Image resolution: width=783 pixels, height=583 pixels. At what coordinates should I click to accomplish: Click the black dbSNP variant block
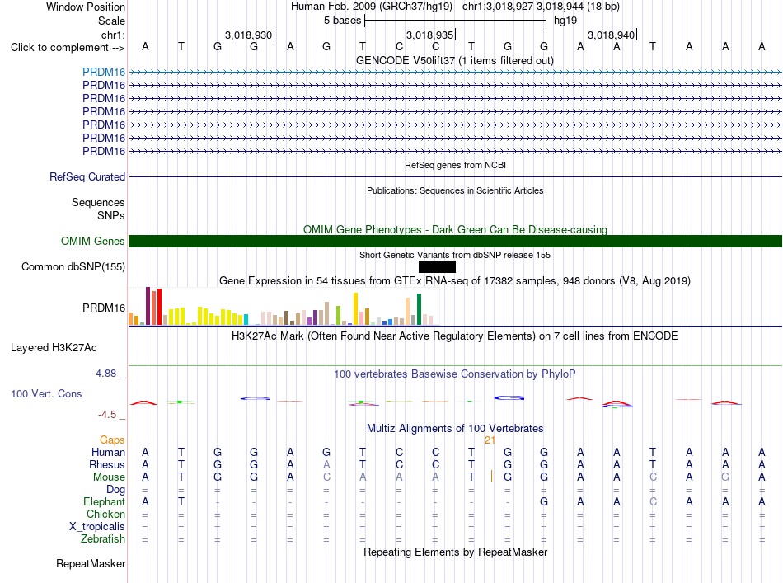437,267
